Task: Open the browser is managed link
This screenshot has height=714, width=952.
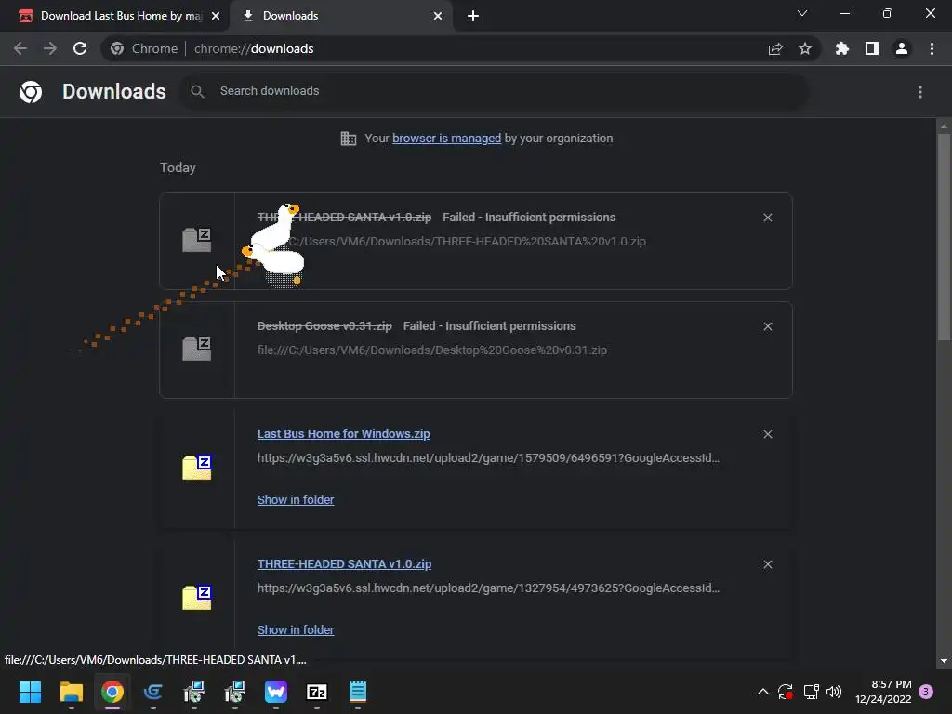Action: [447, 139]
